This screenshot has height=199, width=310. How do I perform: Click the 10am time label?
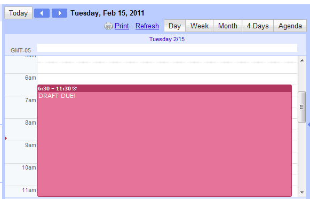click(x=29, y=167)
